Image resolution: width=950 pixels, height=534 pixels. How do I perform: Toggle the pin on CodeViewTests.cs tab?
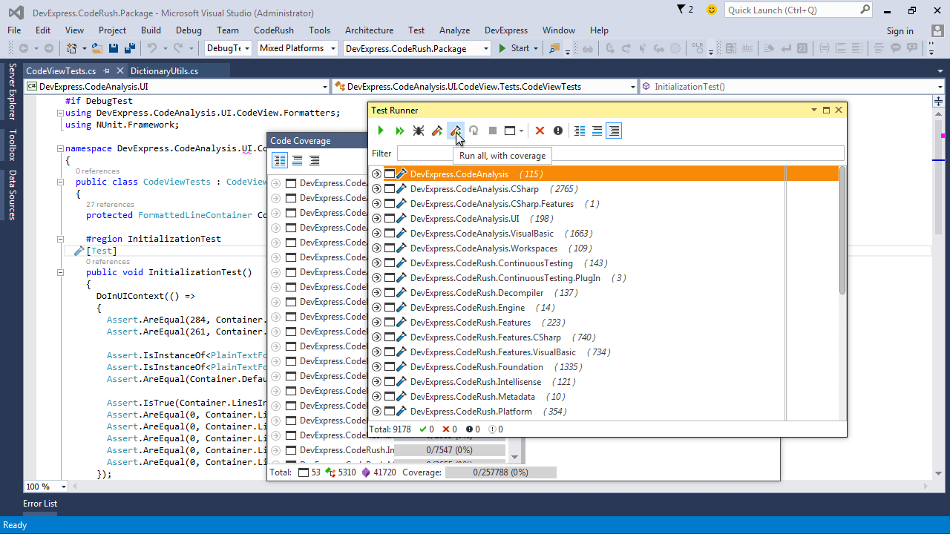(107, 71)
